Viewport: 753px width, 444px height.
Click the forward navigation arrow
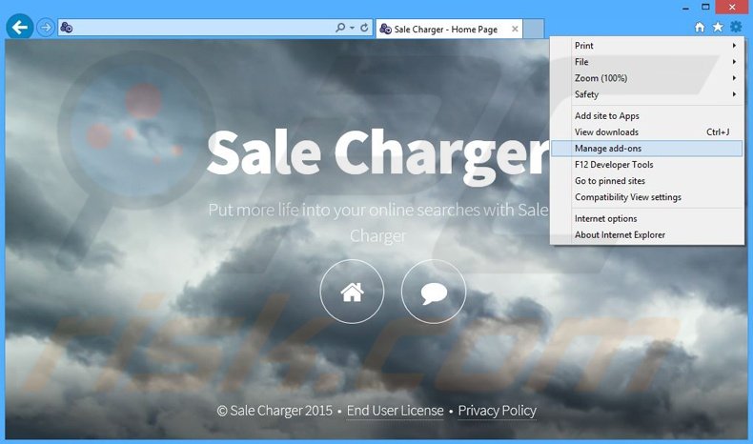click(46, 28)
